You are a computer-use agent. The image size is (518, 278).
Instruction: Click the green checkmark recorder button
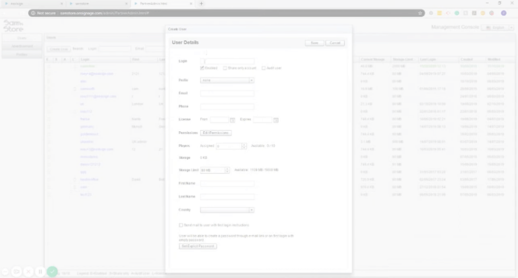click(x=52, y=272)
